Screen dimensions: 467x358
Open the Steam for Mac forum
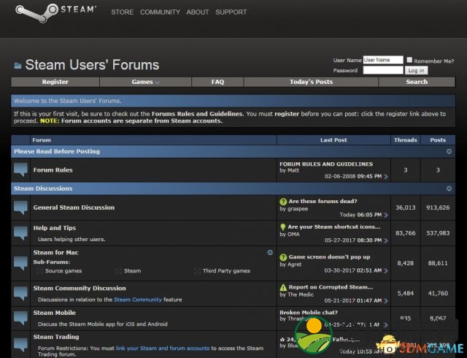pyautogui.click(x=55, y=253)
